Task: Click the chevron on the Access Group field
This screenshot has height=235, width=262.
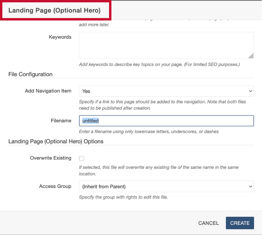Action: 250,186
